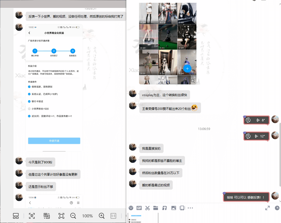Open the emoji picker in the chat input

(x=131, y=208)
